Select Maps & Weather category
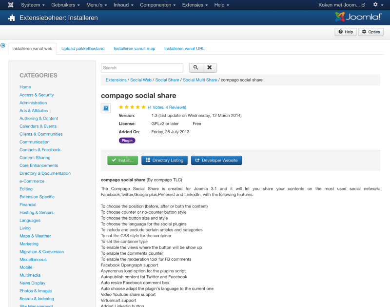The height and width of the screenshot is (307, 390). 35,236
